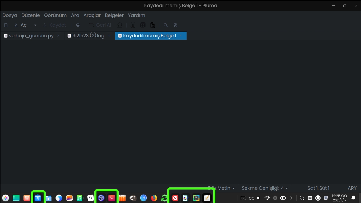Expand the tray with the chevron arrow
Image resolution: width=361 pixels, height=203 pixels.
coord(291,198)
